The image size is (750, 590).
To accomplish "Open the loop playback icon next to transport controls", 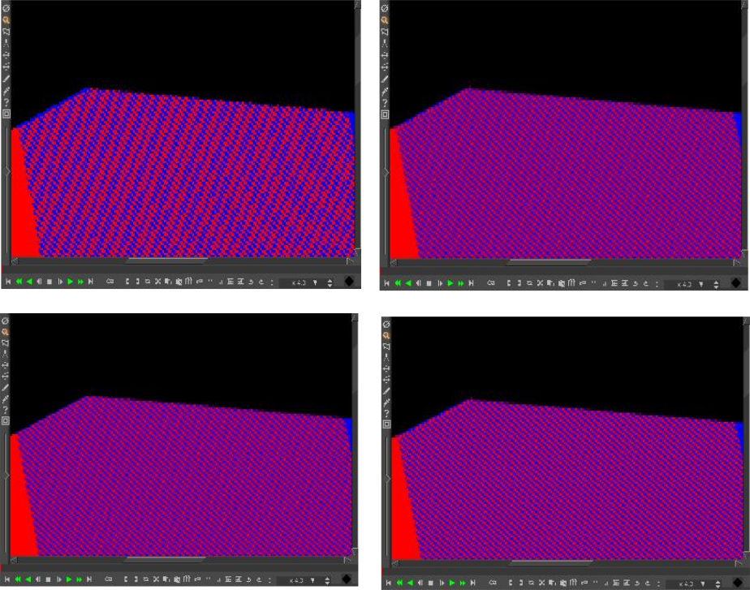I will (x=110, y=282).
